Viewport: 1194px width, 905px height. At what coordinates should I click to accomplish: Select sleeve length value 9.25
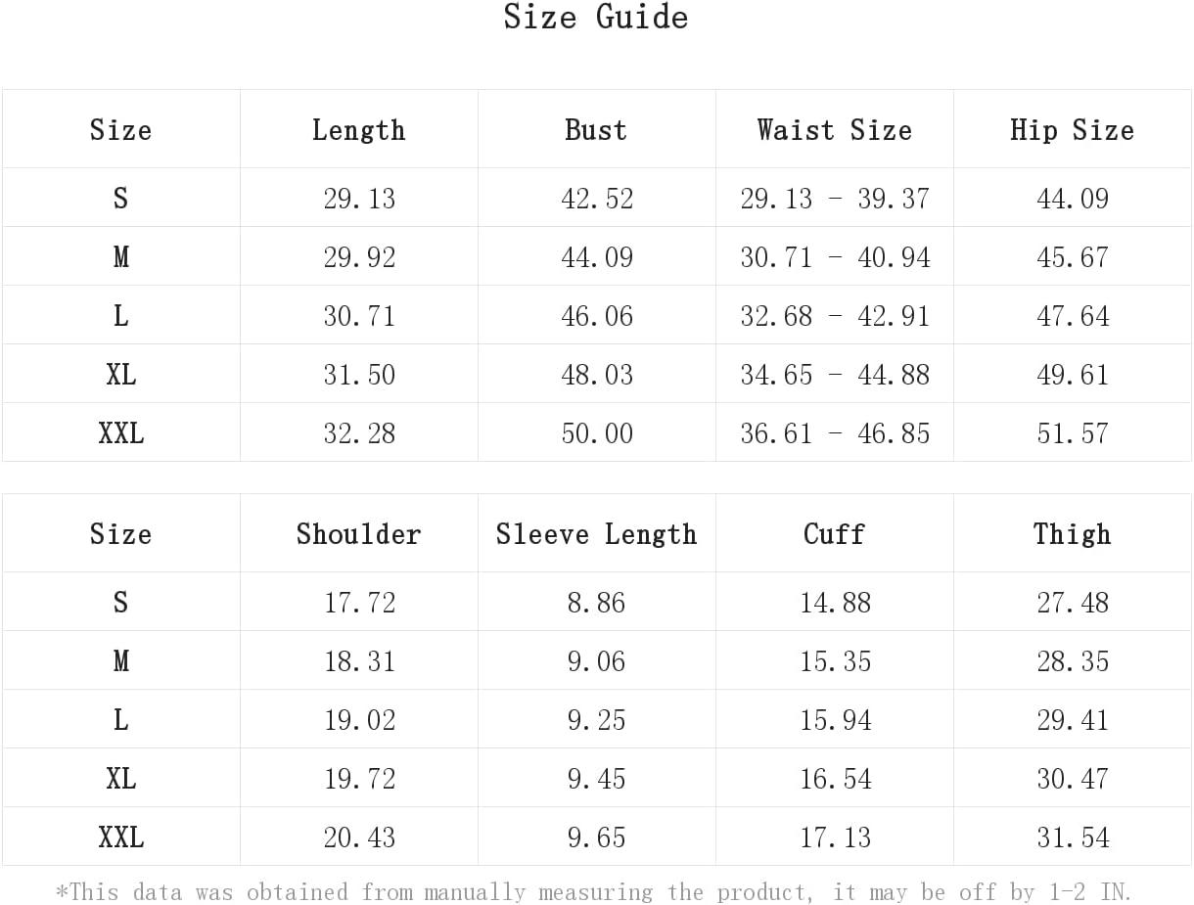(x=596, y=720)
